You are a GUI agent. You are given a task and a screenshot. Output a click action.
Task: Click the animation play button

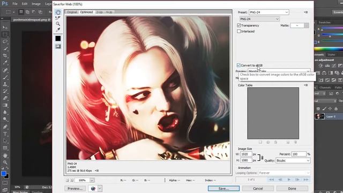click(289, 180)
